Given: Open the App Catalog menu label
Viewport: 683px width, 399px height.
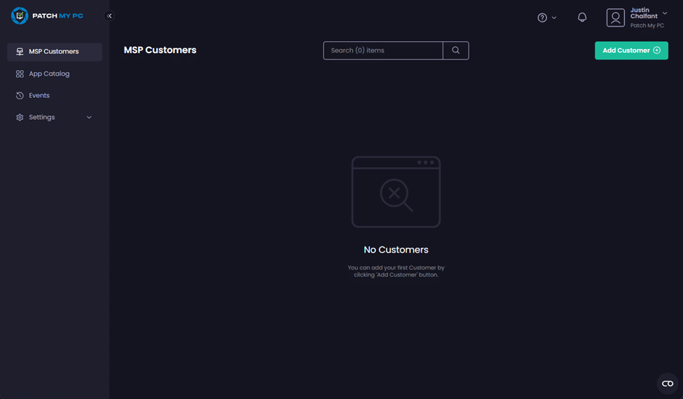Looking at the screenshot, I should 49,73.
